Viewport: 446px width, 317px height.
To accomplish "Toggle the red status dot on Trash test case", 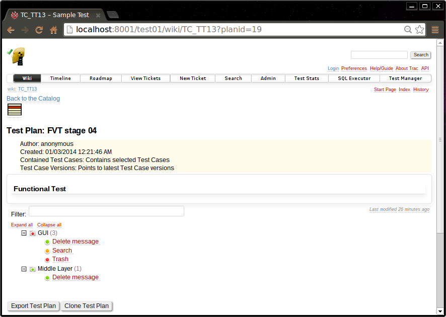I will coord(47,259).
